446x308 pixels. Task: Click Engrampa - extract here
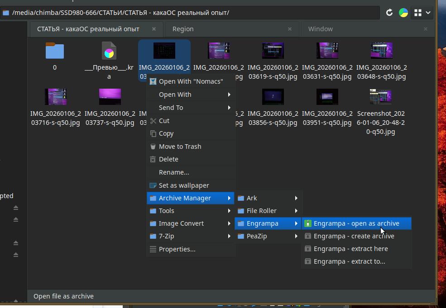coord(350,249)
